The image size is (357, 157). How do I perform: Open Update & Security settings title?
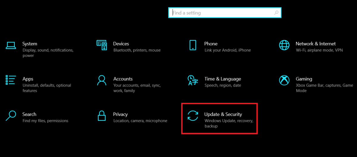(x=223, y=114)
